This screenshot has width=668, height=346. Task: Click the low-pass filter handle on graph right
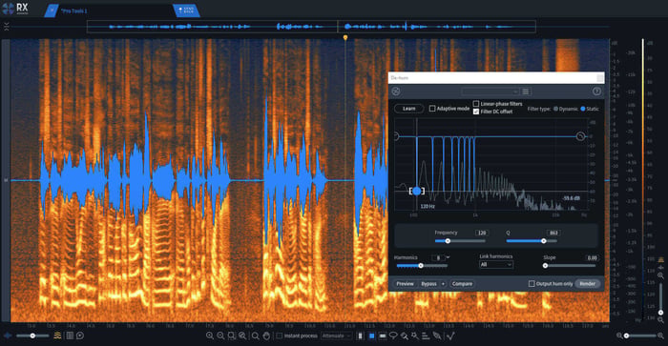point(580,136)
